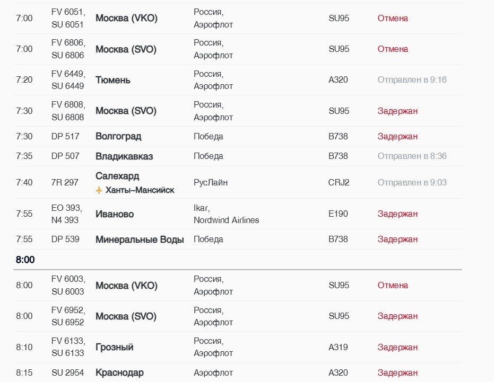Open the Ханты–Мансийск stopover link
This screenshot has height=382, width=494.
click(x=140, y=190)
